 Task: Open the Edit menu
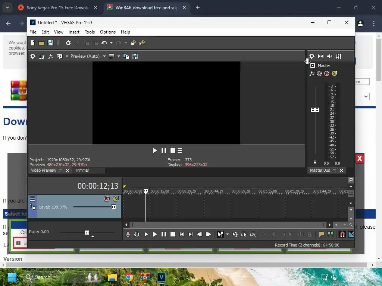(45, 32)
